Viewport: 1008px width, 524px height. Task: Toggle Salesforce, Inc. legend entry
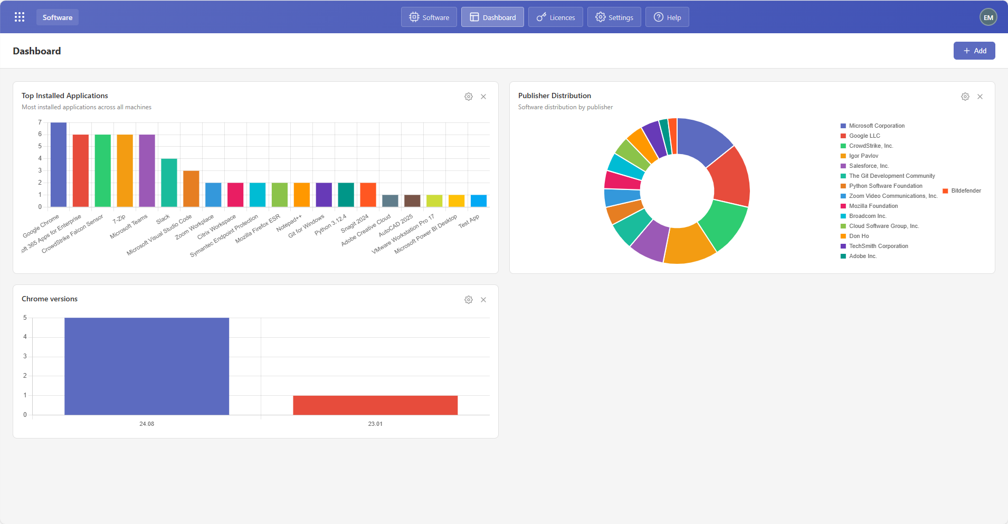click(865, 166)
